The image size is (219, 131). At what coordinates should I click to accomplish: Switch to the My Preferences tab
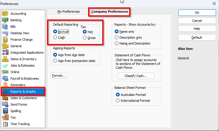coord(69,12)
